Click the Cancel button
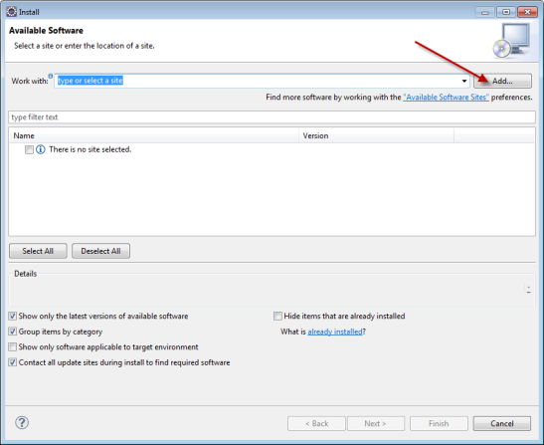The height and width of the screenshot is (445, 544). pos(502,423)
